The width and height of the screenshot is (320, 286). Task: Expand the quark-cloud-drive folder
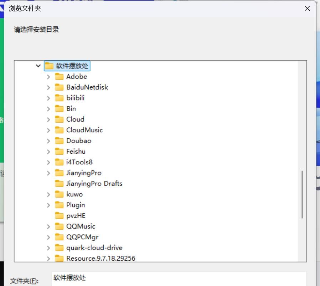(x=48, y=248)
